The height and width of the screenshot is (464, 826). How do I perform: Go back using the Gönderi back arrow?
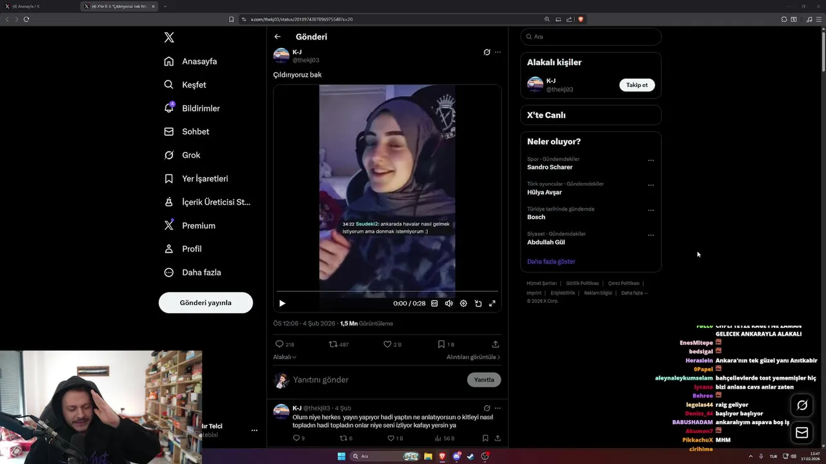point(277,37)
